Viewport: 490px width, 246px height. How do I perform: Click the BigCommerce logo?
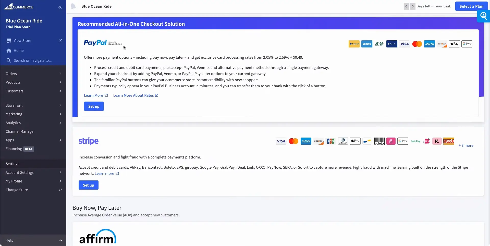pyautogui.click(x=19, y=6)
